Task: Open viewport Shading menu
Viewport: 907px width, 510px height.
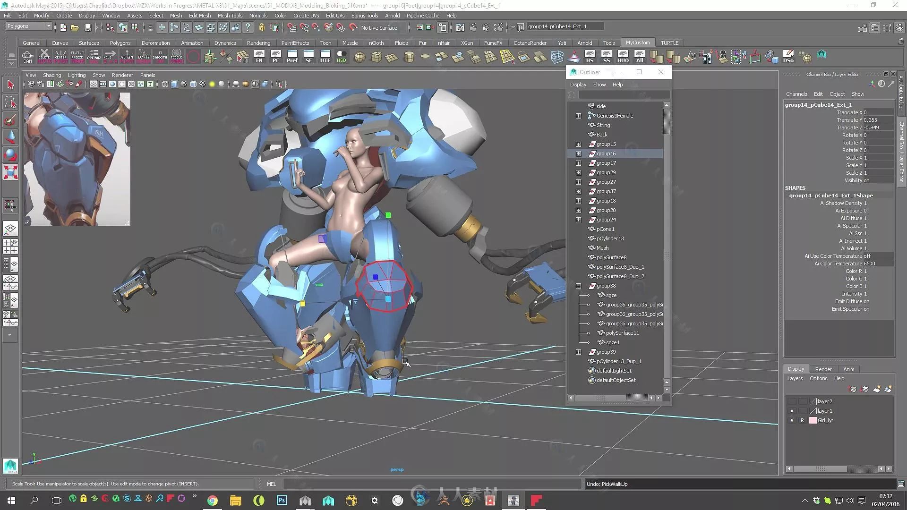Action: [x=52, y=75]
